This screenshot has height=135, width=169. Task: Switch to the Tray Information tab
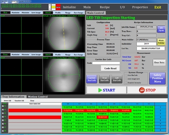[x=13, y=97]
